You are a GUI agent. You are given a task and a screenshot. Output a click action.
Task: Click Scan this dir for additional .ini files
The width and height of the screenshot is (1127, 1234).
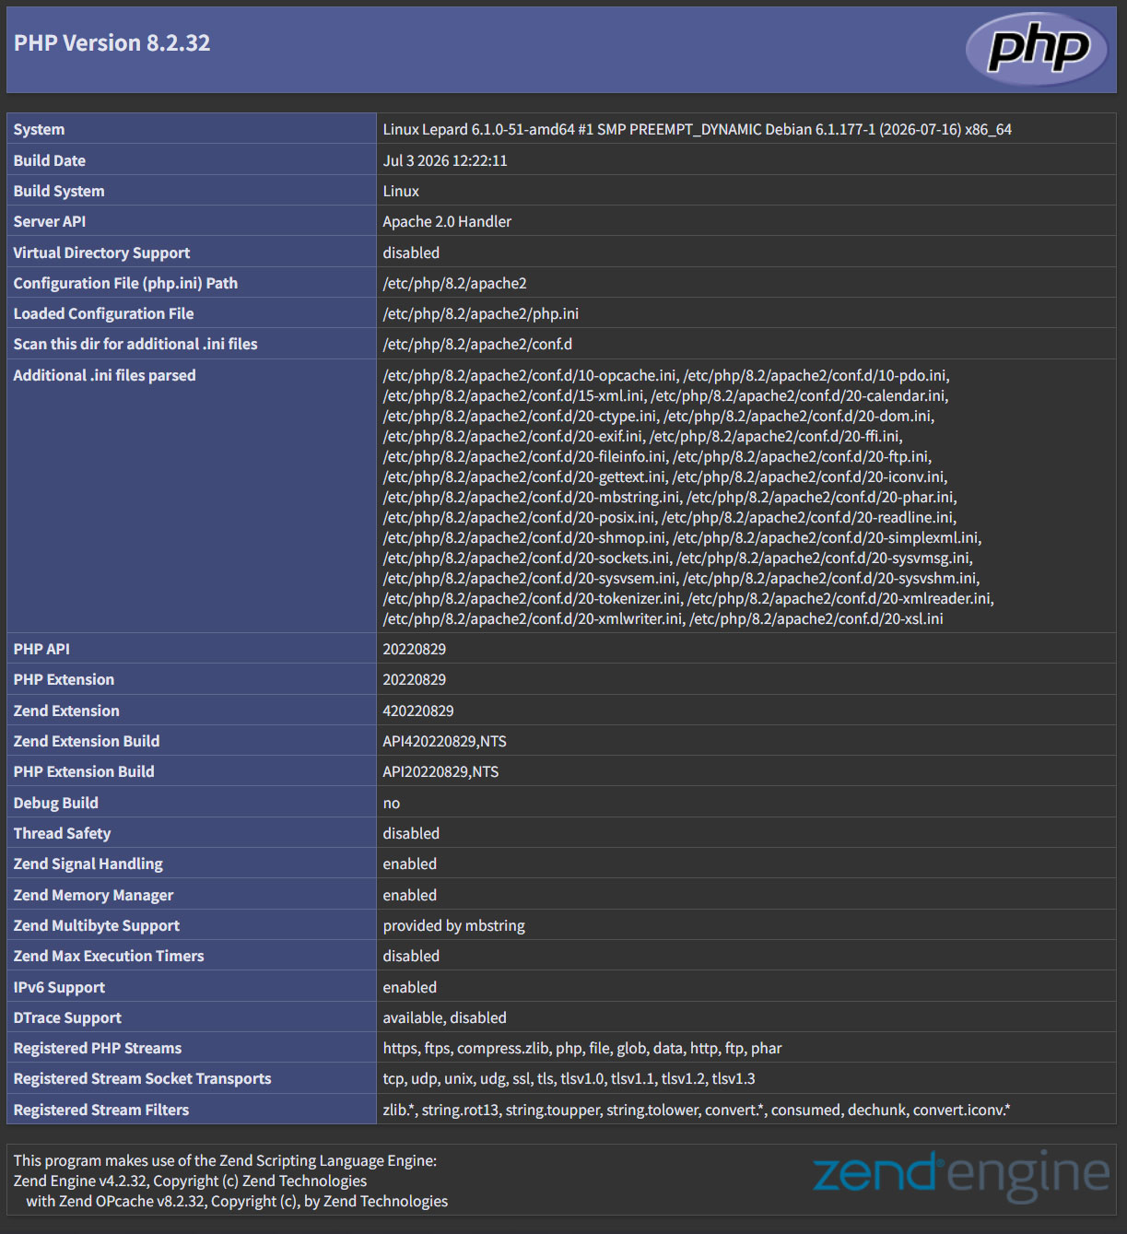pyautogui.click(x=135, y=344)
